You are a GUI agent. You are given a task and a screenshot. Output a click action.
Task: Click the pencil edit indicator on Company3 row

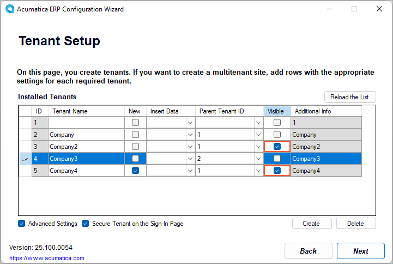point(25,159)
